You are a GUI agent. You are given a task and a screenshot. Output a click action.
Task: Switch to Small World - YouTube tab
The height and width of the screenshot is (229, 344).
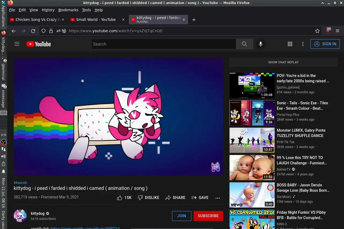(x=93, y=20)
